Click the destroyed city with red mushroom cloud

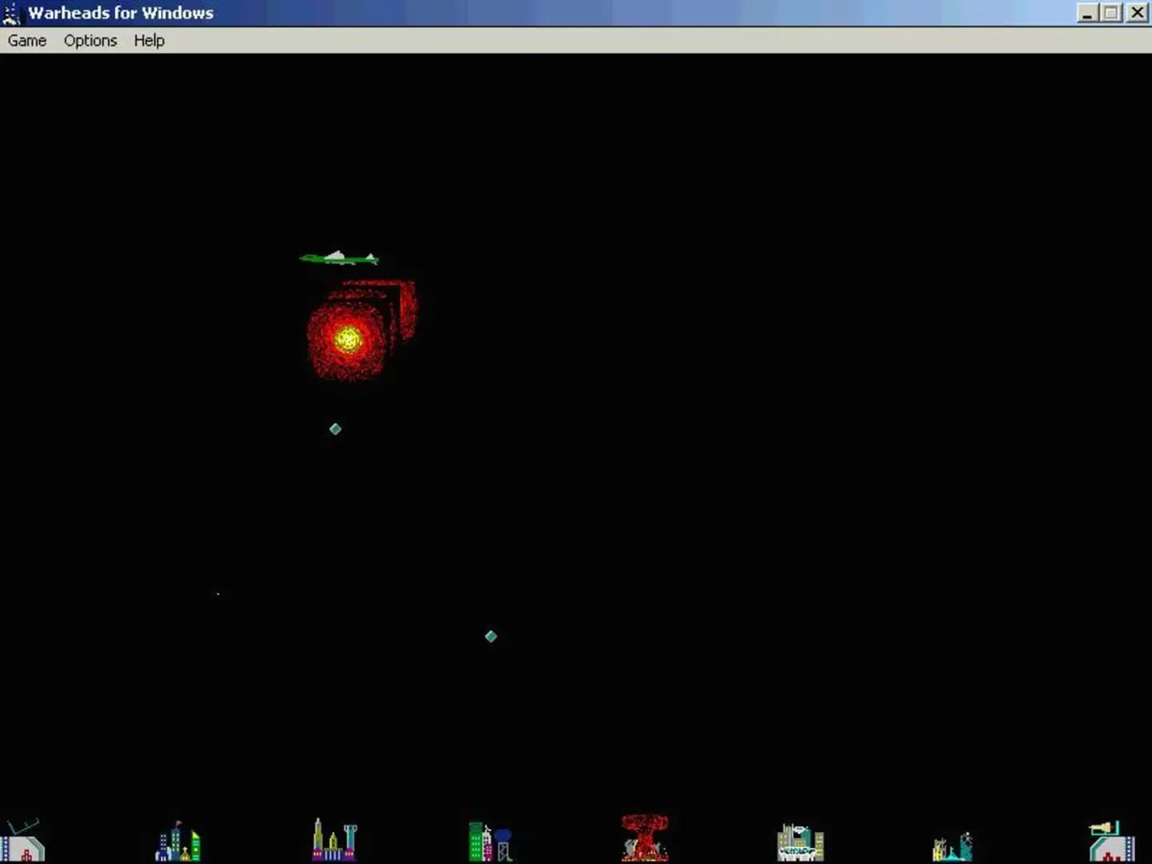[x=645, y=838]
